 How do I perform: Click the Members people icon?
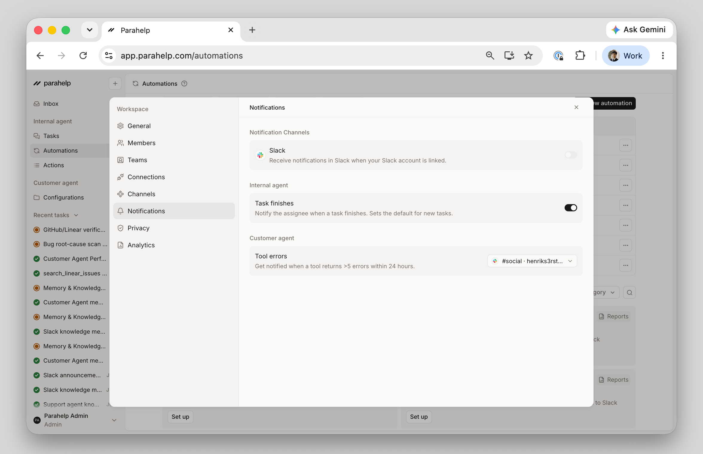[120, 143]
